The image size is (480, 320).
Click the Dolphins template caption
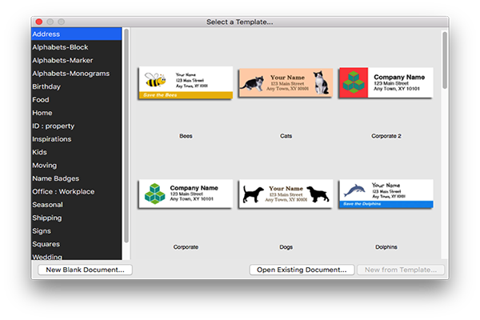point(386,247)
